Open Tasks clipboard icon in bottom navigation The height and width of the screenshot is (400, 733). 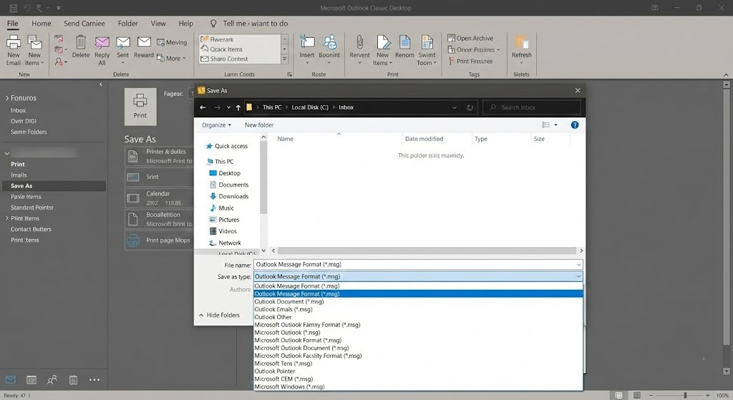[74, 380]
